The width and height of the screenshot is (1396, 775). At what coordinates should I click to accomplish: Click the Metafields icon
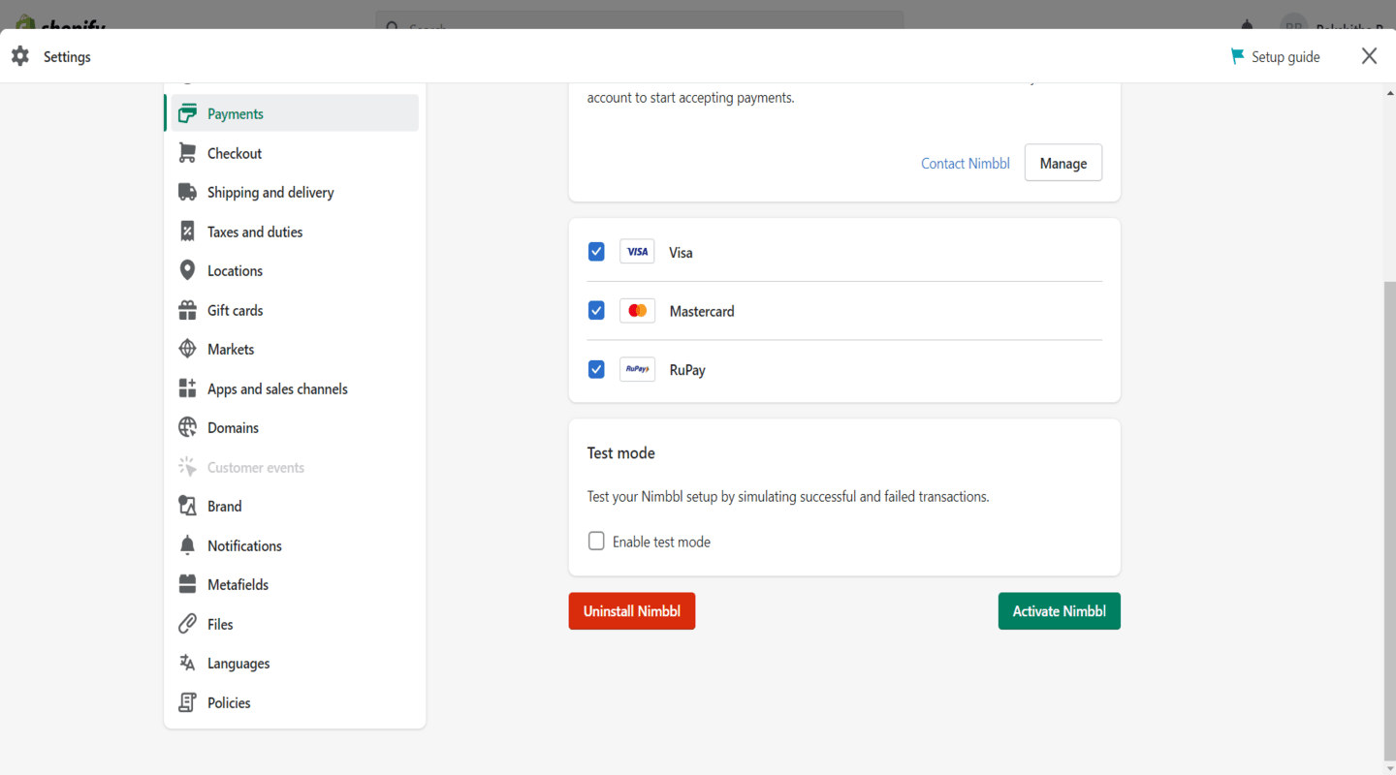187,584
